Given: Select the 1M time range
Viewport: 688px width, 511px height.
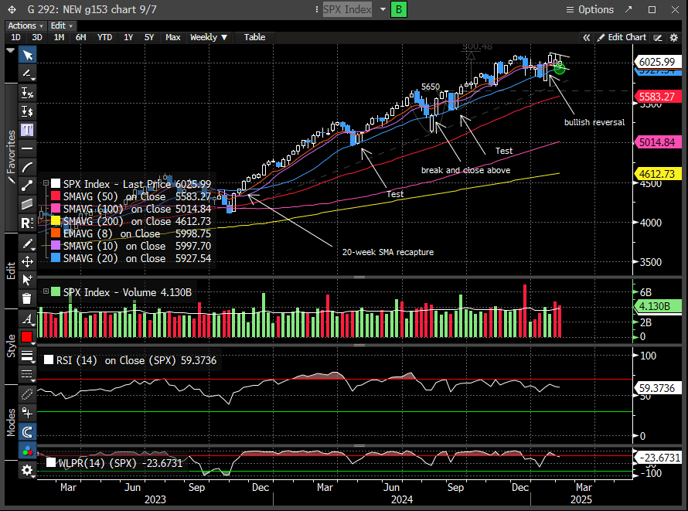Looking at the screenshot, I should (x=59, y=37).
